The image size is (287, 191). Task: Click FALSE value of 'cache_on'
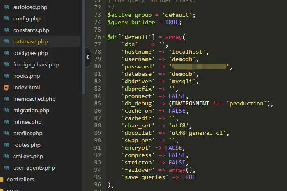tap(177, 111)
